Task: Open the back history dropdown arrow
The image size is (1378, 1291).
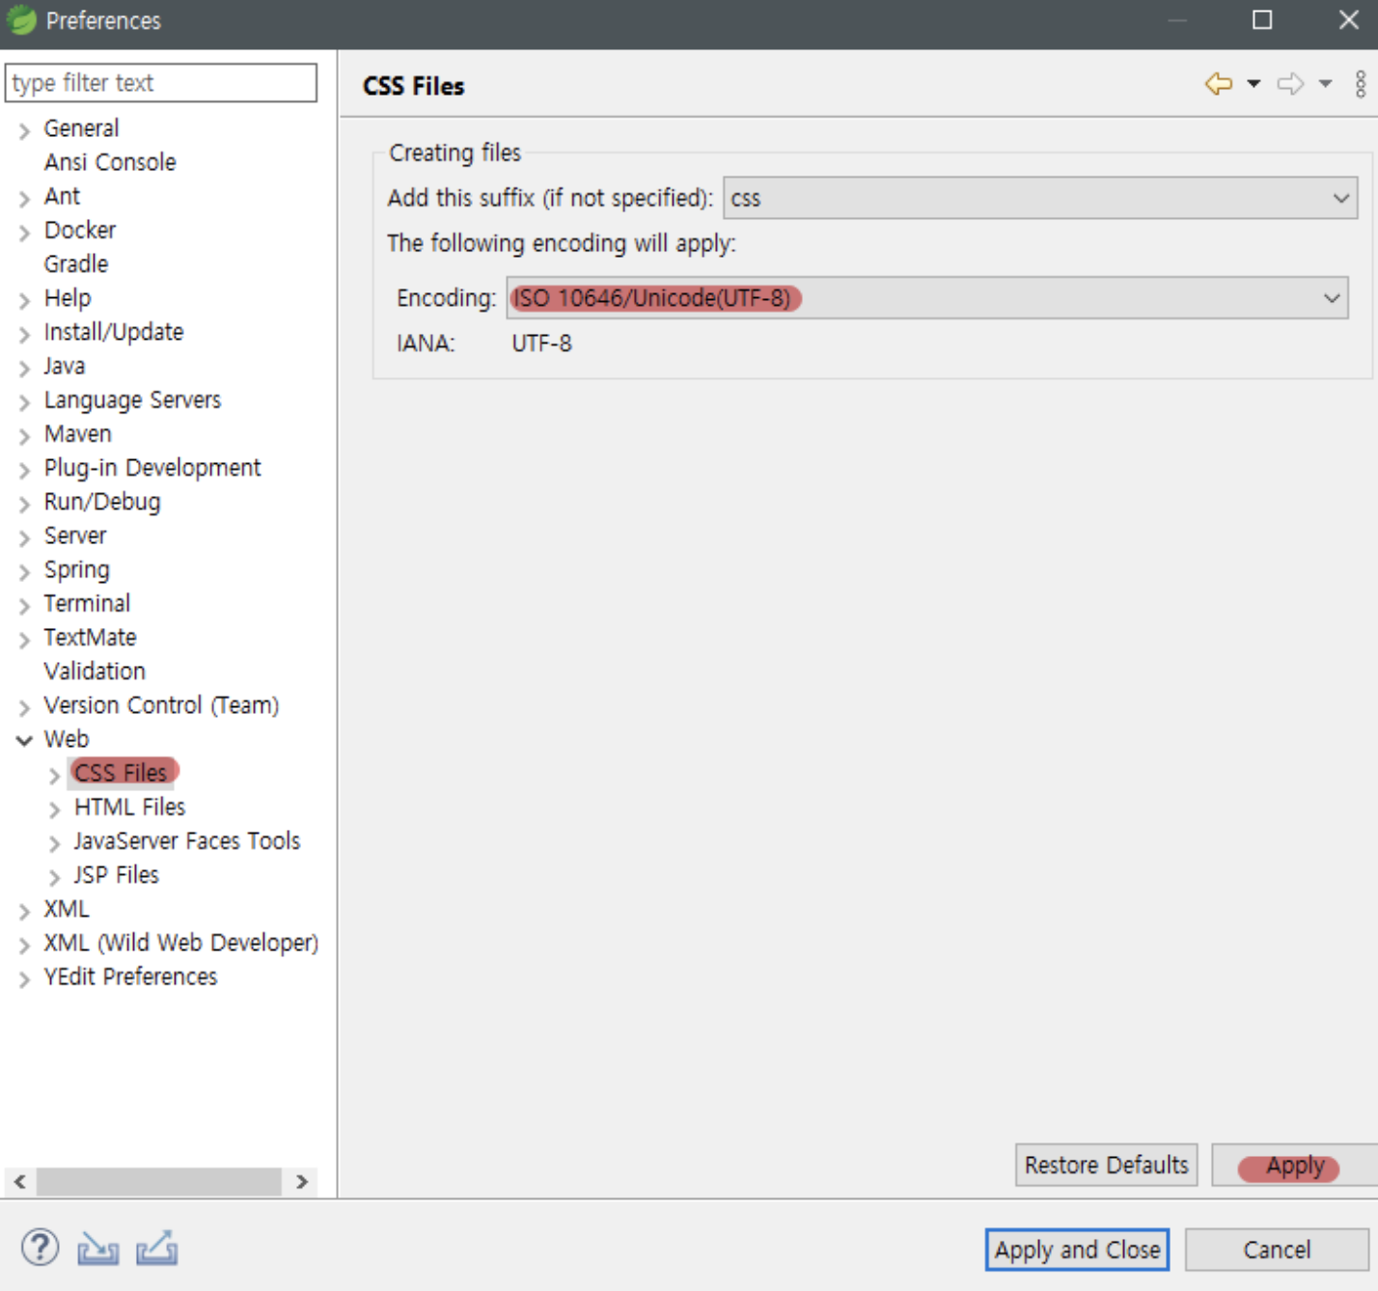Action: click(1254, 84)
